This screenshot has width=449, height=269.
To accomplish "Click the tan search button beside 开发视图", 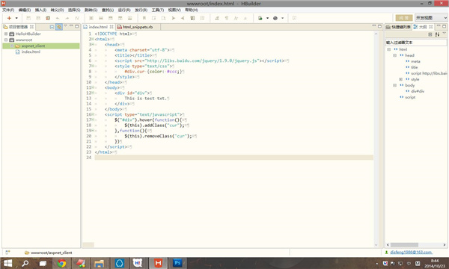I will click(x=404, y=18).
